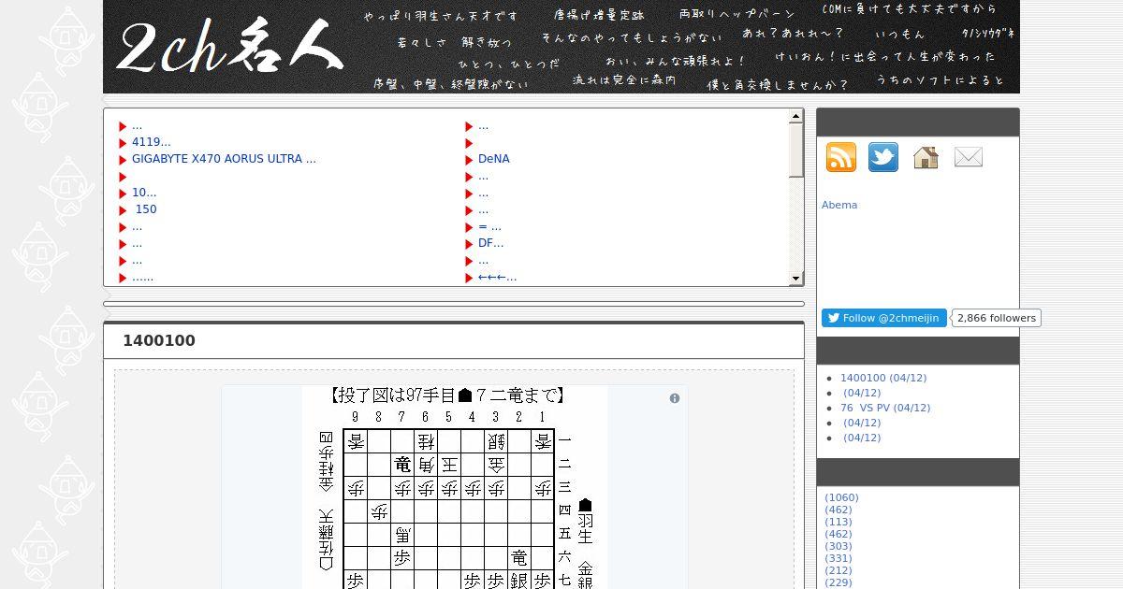Open the (212) category count link
The height and width of the screenshot is (589, 1123).
point(839,570)
